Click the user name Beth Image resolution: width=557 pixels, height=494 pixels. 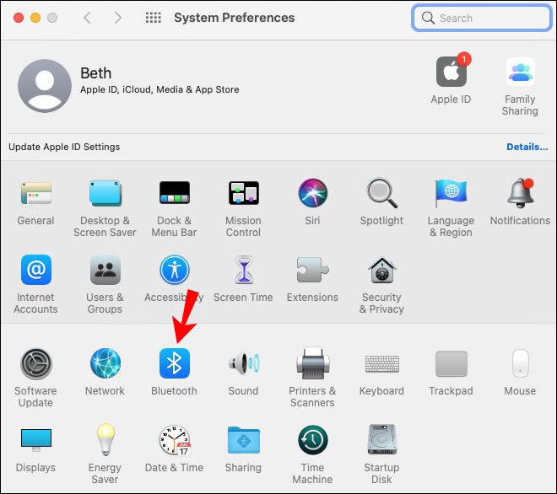(x=96, y=73)
